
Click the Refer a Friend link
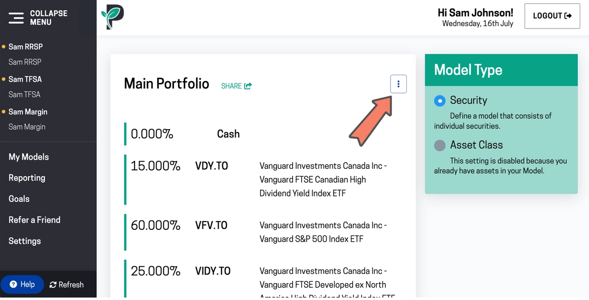coord(34,220)
